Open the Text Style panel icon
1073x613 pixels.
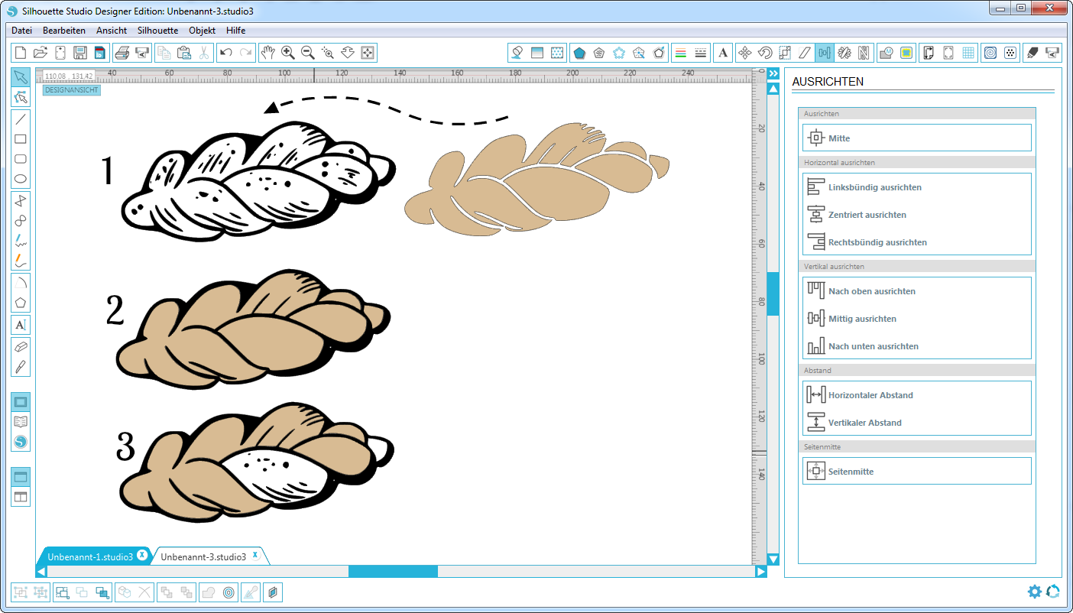click(722, 53)
